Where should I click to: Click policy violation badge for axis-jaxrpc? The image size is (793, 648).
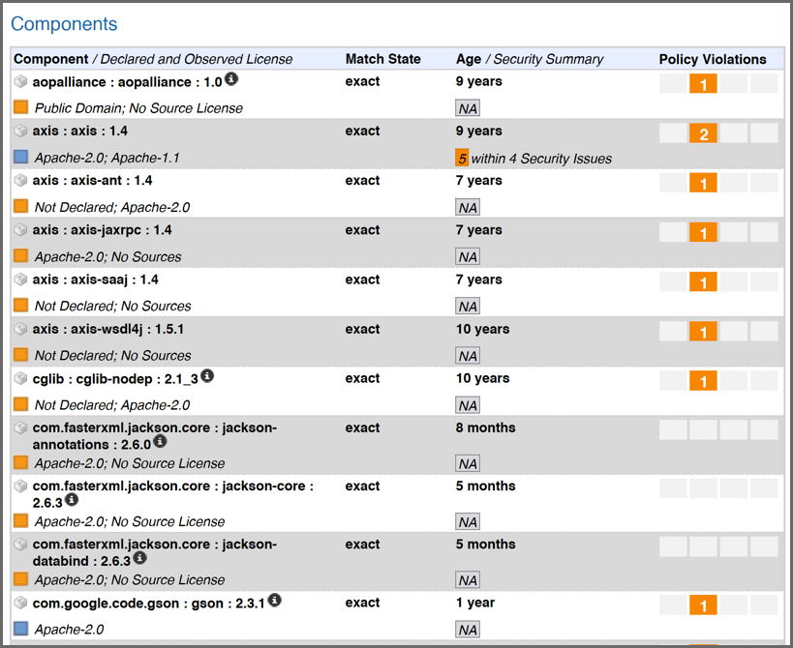click(x=703, y=232)
